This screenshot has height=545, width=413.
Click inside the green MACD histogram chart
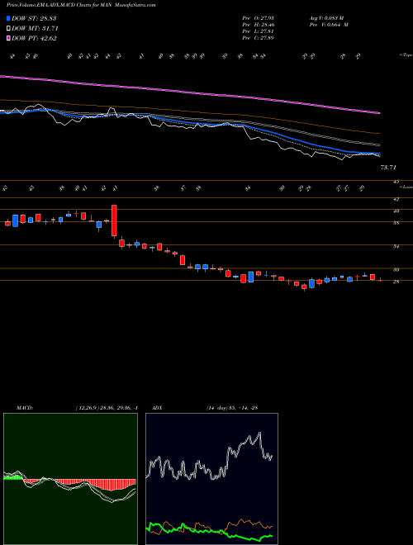[x=70, y=479]
